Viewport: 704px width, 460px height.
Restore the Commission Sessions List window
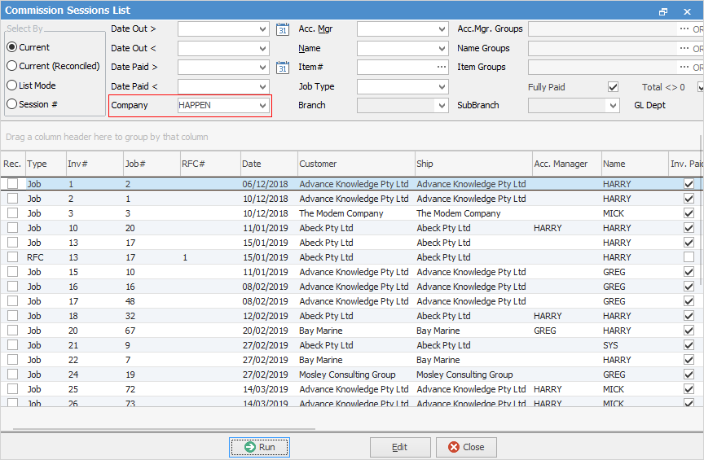[663, 11]
